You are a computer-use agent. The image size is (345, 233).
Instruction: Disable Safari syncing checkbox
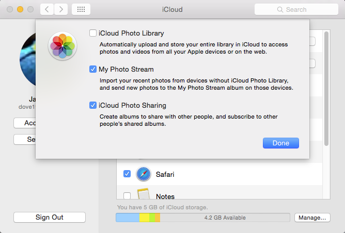click(x=127, y=174)
